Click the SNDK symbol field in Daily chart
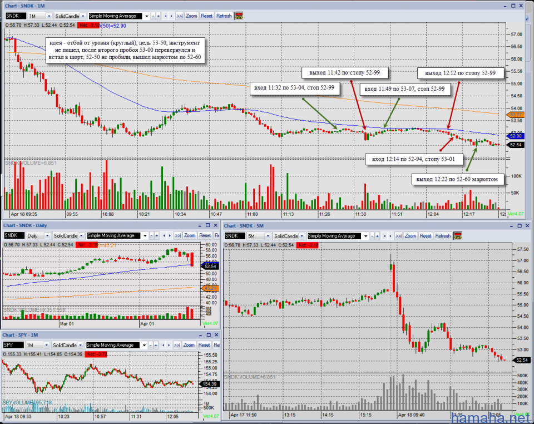The width and height of the screenshot is (534, 424). [x=14, y=236]
